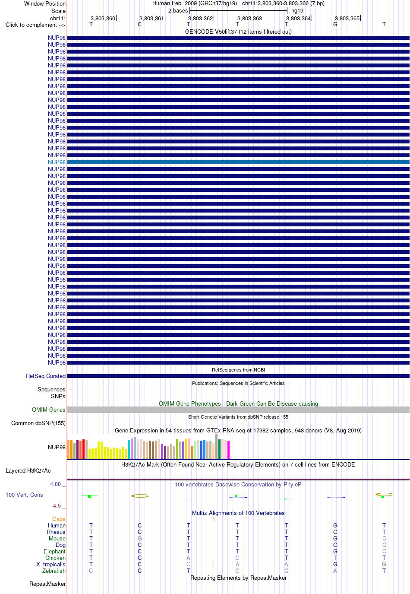Click the 3,803,361 ruler coordinate

point(151,18)
